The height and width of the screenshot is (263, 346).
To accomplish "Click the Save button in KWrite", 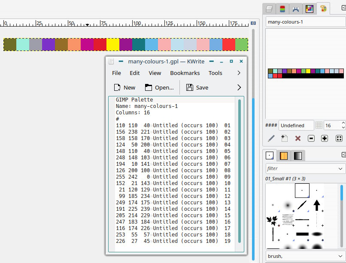I will [x=197, y=87].
